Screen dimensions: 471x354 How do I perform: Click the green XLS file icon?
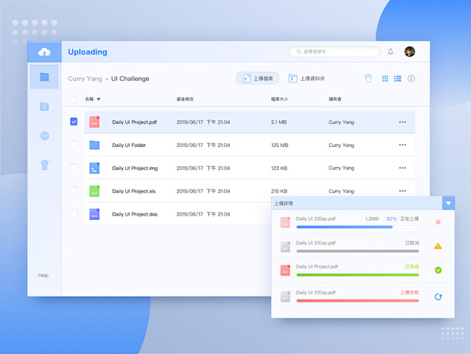(94, 191)
